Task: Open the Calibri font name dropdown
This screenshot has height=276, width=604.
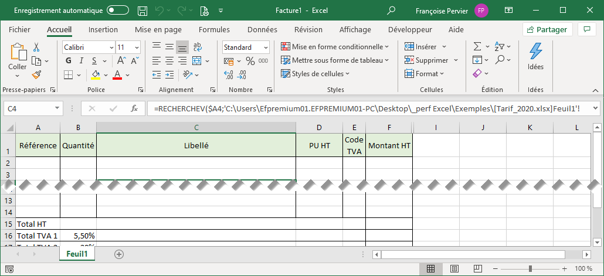Action: click(111, 47)
